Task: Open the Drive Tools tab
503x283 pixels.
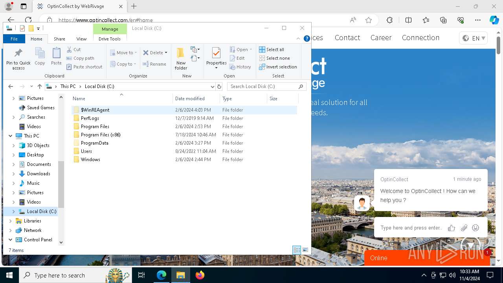Action: click(x=110, y=39)
